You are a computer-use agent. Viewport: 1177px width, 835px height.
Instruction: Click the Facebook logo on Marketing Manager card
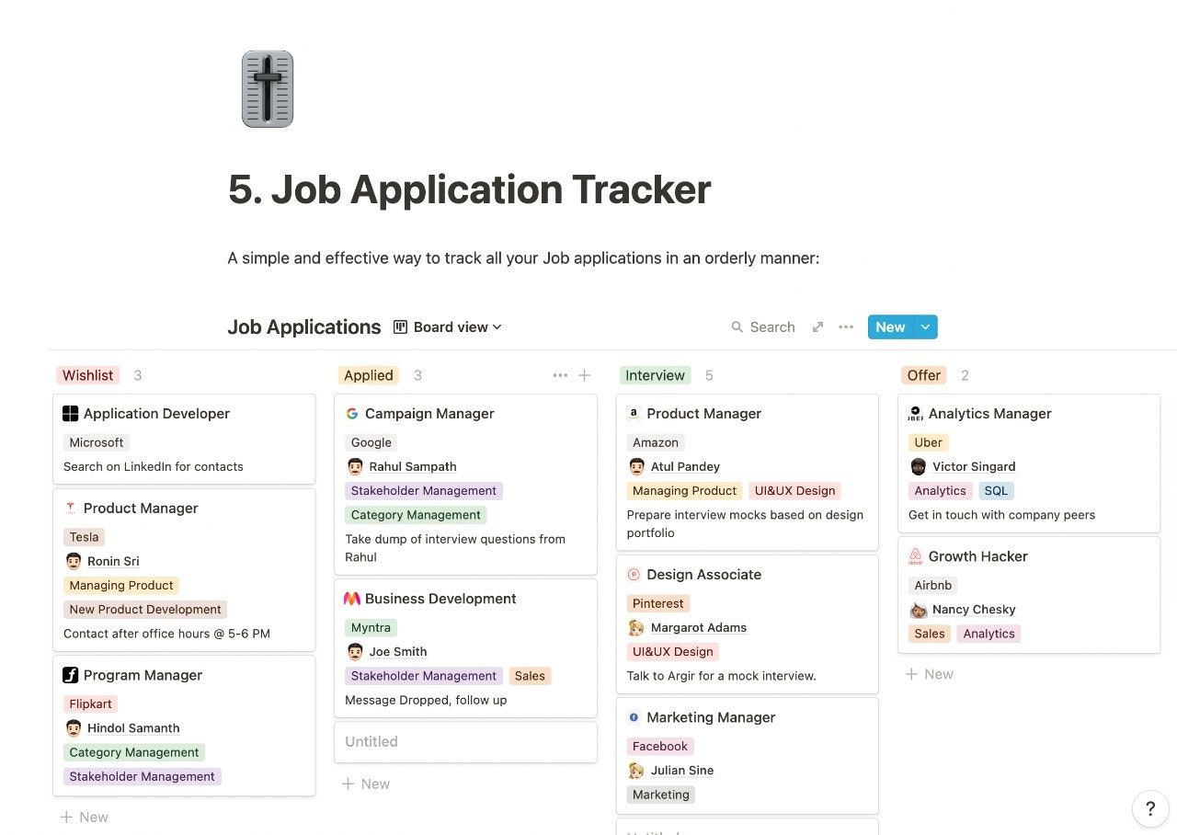634,717
